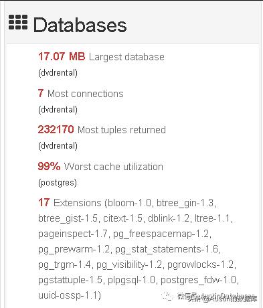Open dvdrental under Largest database
Screen dimensions: 263x308
click(58, 73)
